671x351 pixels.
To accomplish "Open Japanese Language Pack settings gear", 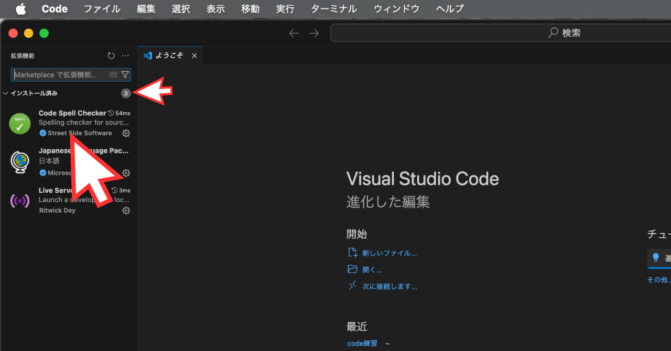I will point(126,173).
